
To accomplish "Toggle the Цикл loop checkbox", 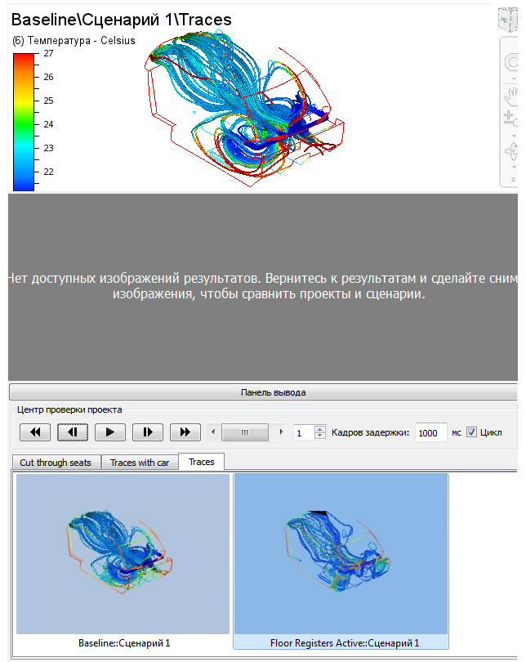I will pos(471,432).
